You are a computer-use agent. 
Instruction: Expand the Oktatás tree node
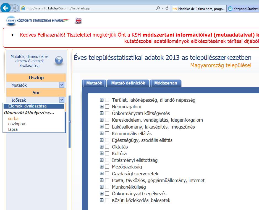(102, 147)
